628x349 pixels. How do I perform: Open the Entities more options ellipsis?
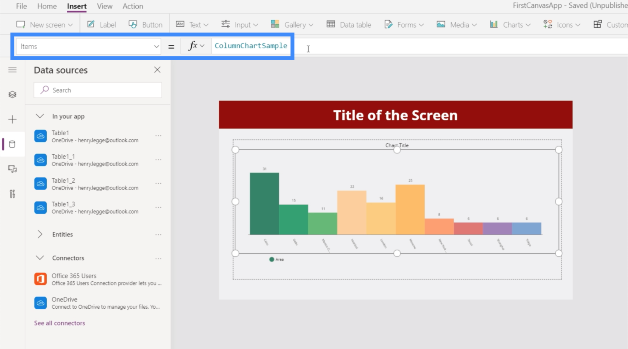tap(158, 235)
